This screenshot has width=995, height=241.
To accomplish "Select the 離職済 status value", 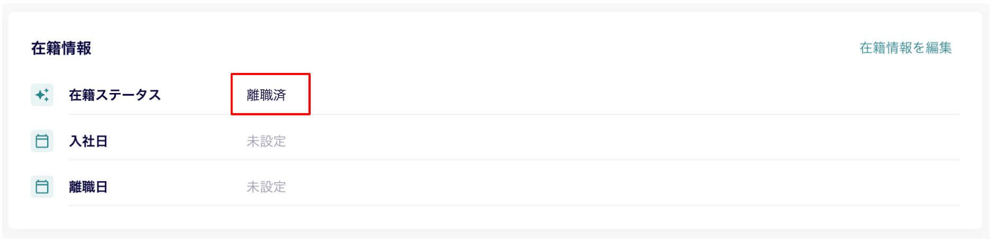I will pyautogui.click(x=266, y=95).
